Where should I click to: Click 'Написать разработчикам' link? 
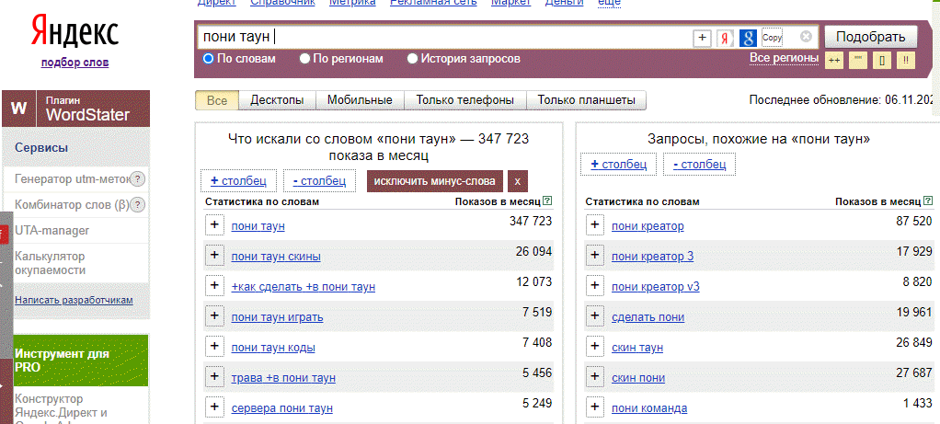coord(74,300)
